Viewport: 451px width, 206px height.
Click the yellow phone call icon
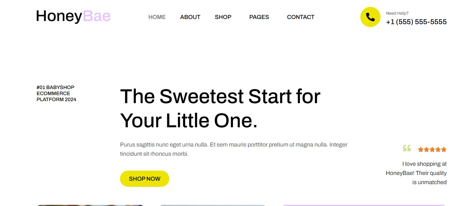(370, 17)
